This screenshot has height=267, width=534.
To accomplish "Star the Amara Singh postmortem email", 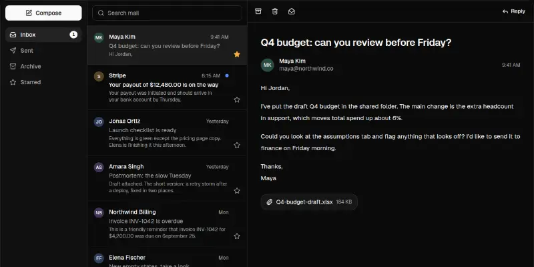I will 237,191.
